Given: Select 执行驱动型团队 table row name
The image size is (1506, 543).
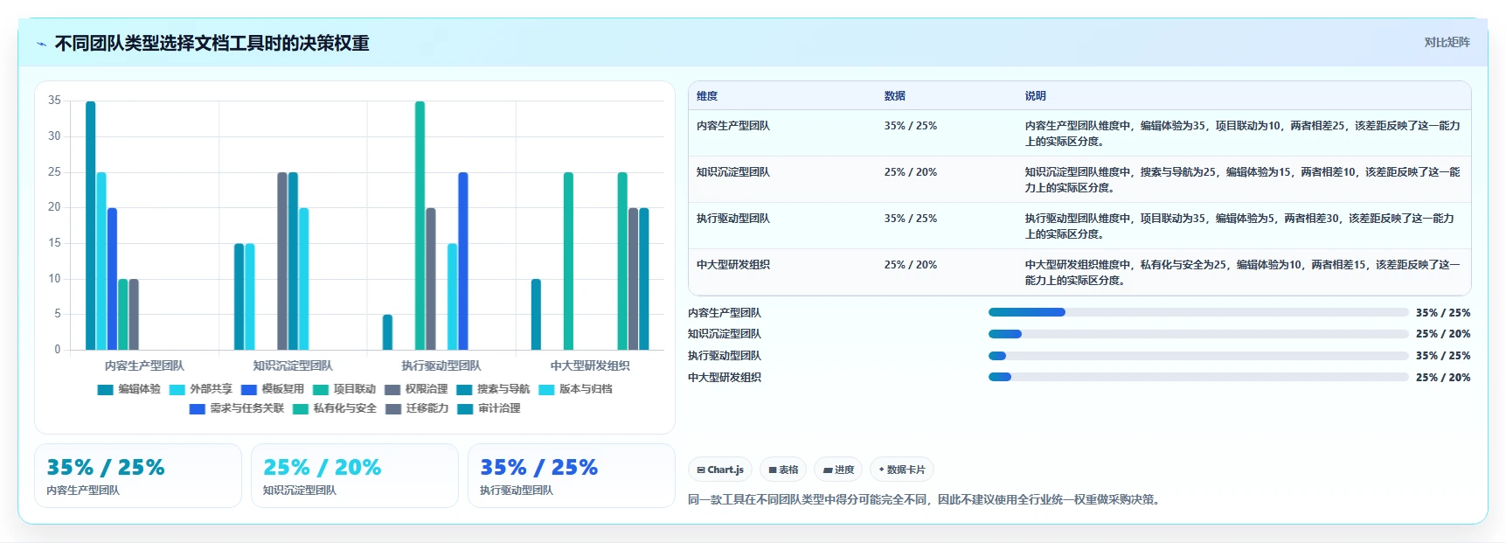Looking at the screenshot, I should [x=732, y=219].
